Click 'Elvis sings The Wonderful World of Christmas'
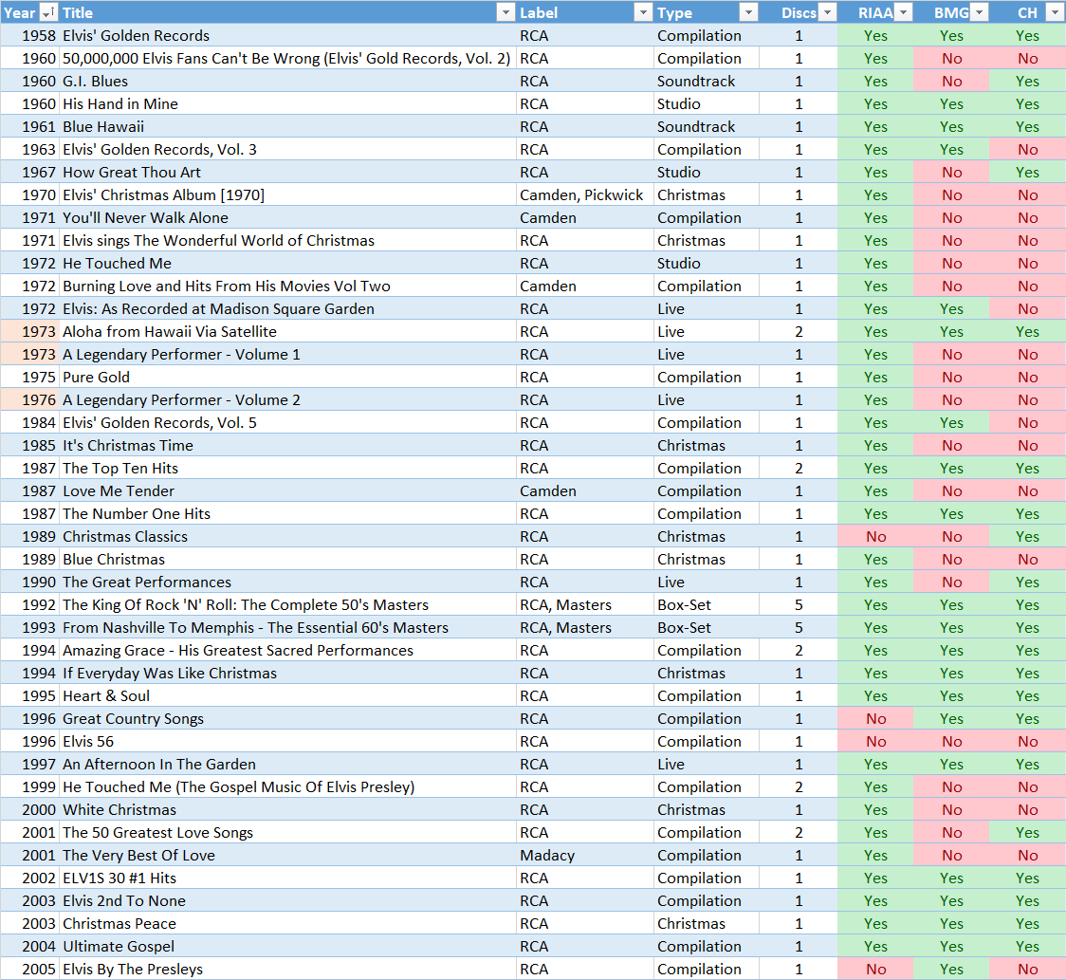 pyautogui.click(x=287, y=241)
